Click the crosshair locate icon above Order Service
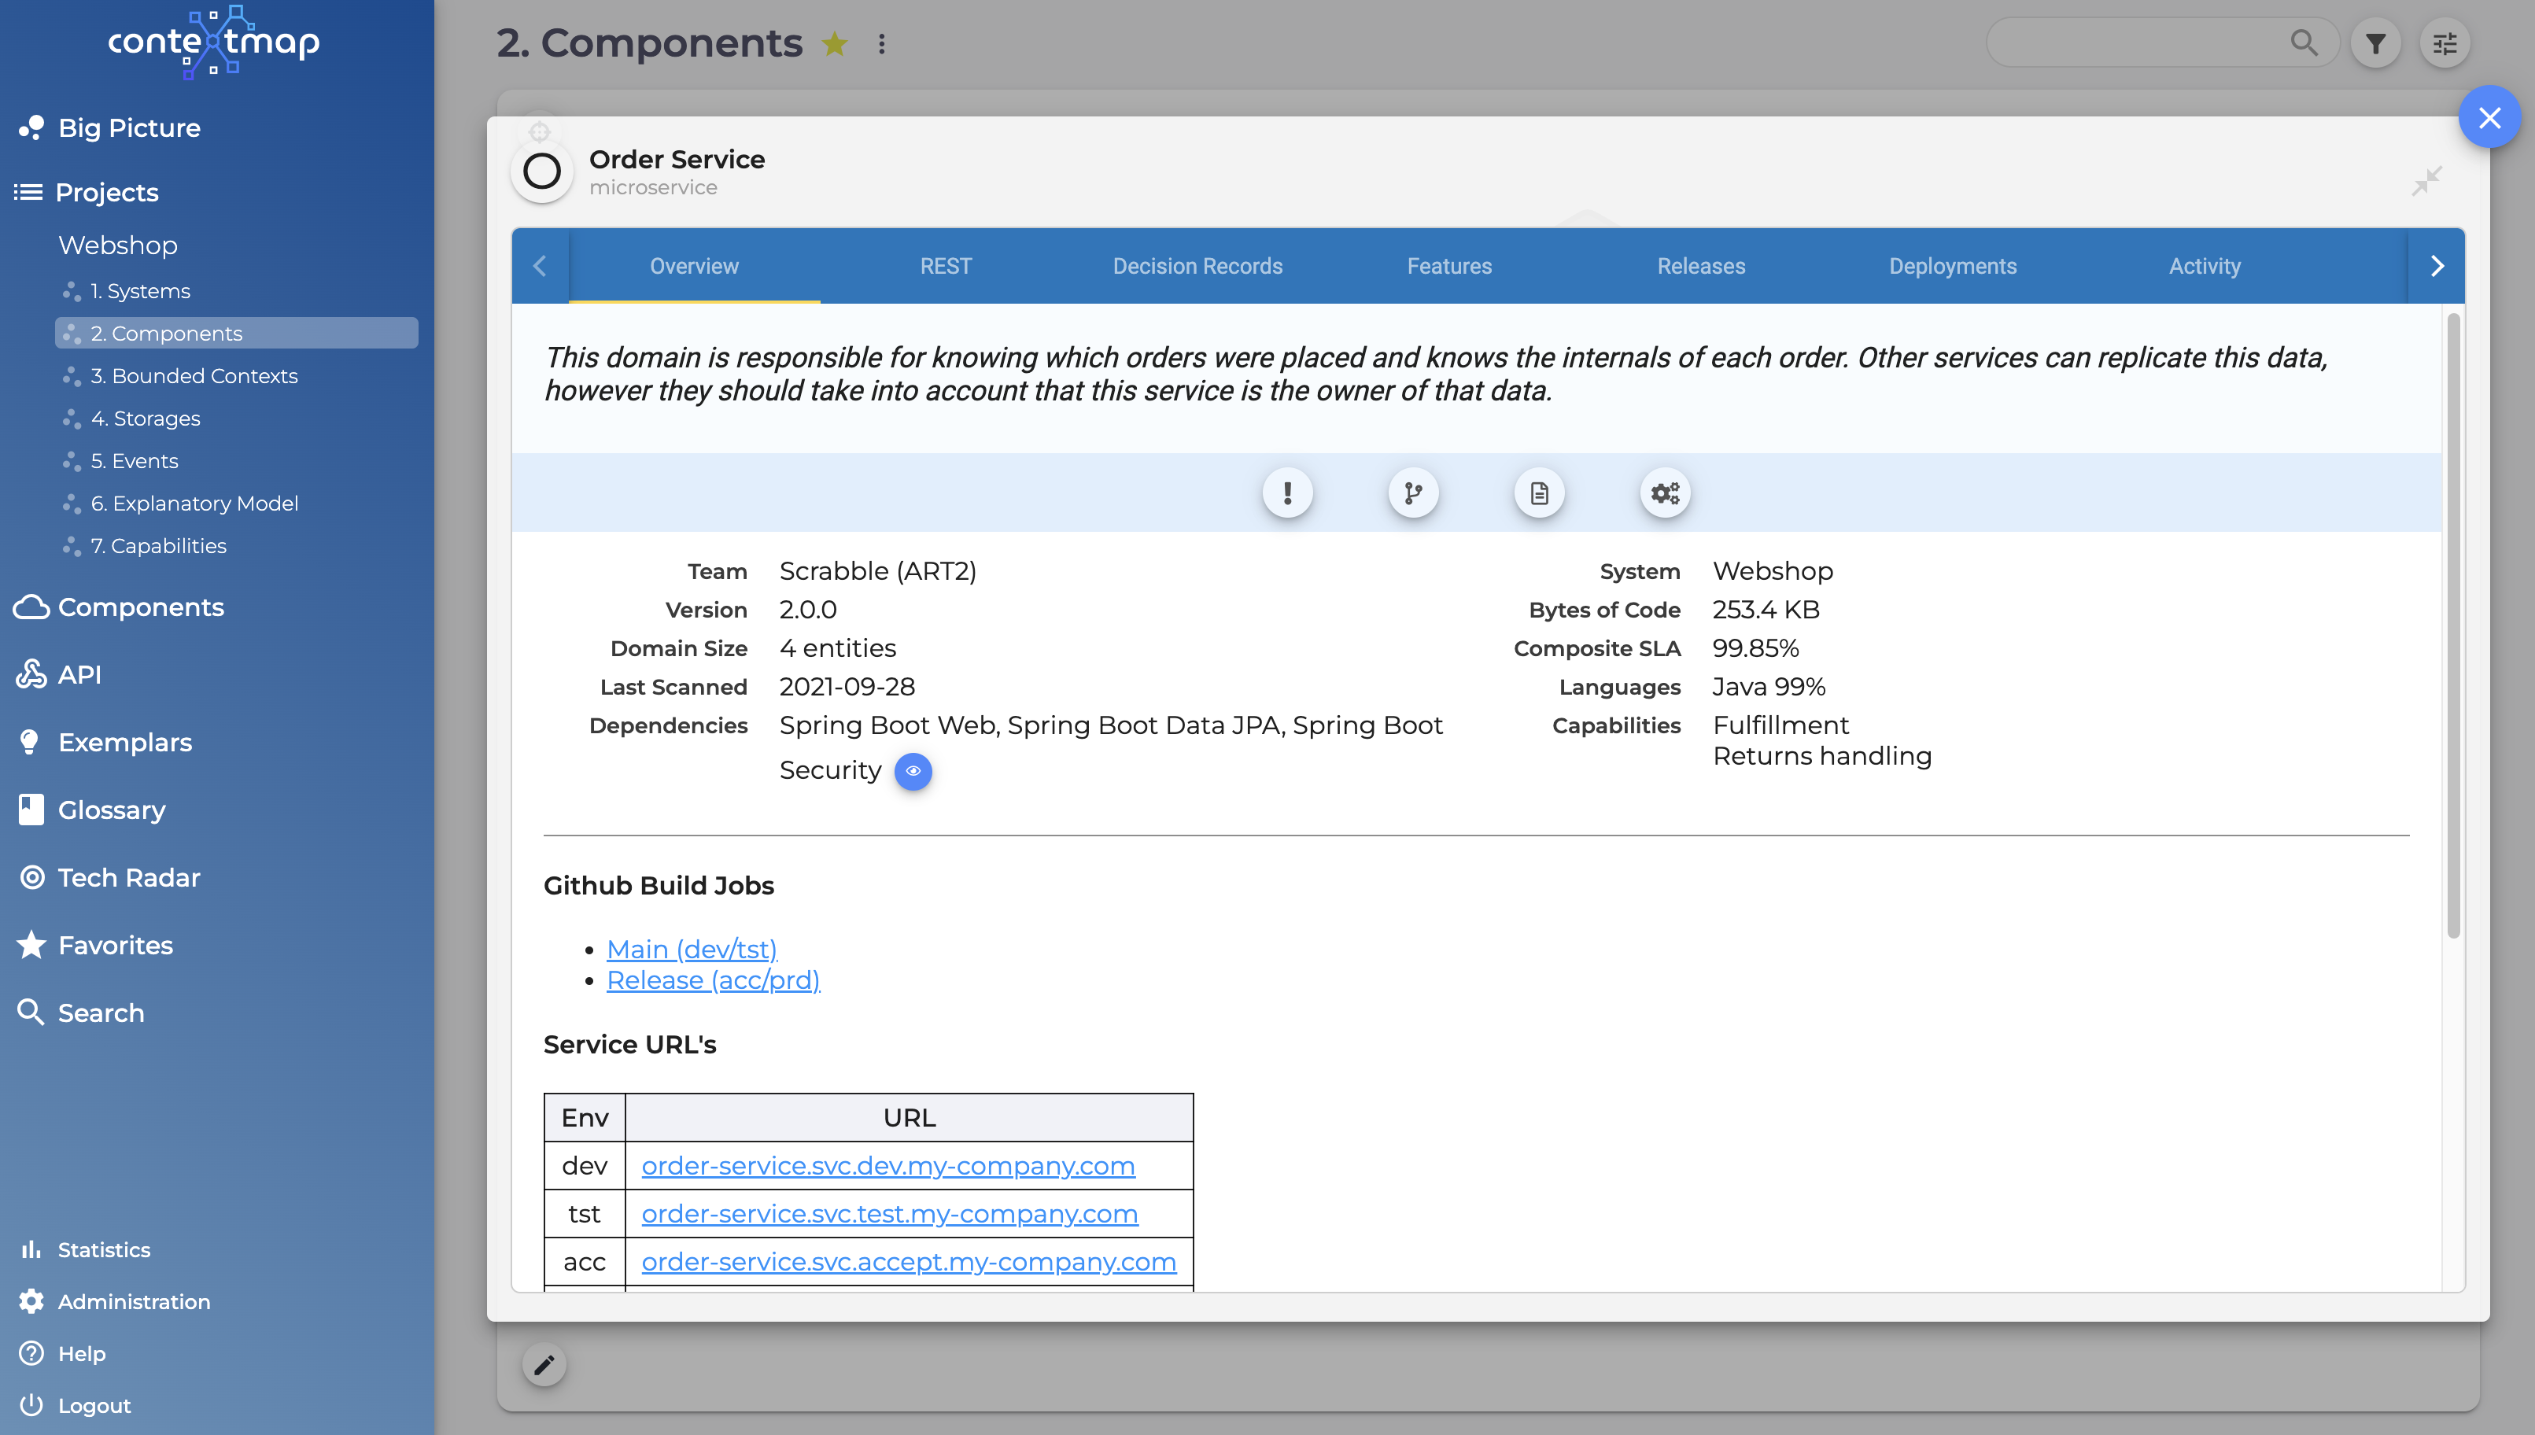2535x1435 pixels. (x=539, y=131)
